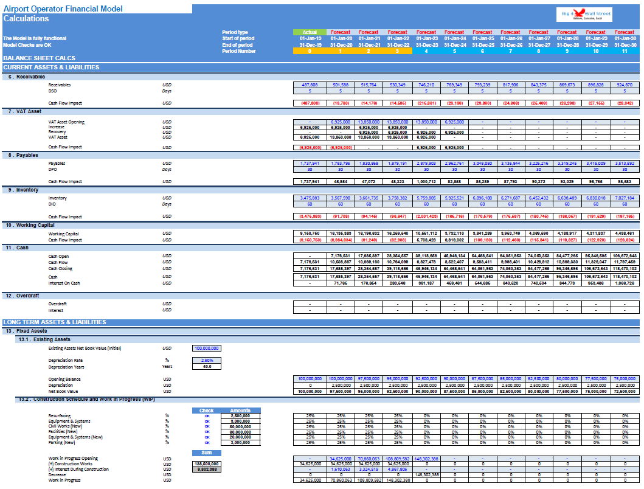The height and width of the screenshot is (489, 644).
Task: Select the orange Period Number 0 cell
Action: tap(310, 51)
